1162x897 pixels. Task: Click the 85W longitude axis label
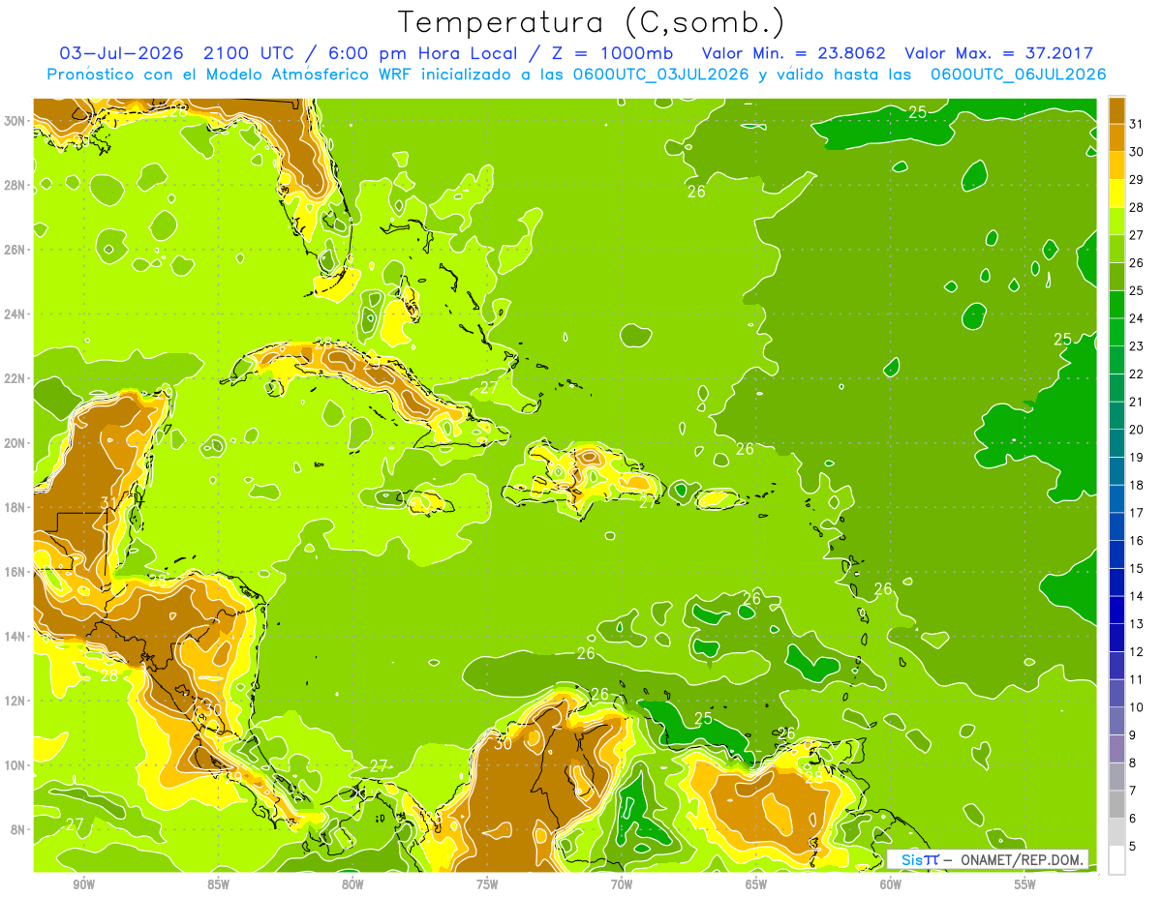(x=218, y=884)
